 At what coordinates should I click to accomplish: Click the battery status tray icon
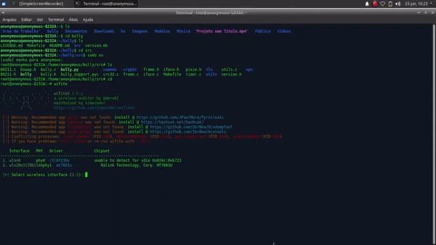(390, 3)
